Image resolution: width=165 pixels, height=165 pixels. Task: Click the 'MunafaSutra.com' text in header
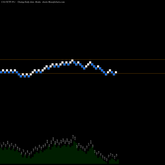(x=56, y=2)
